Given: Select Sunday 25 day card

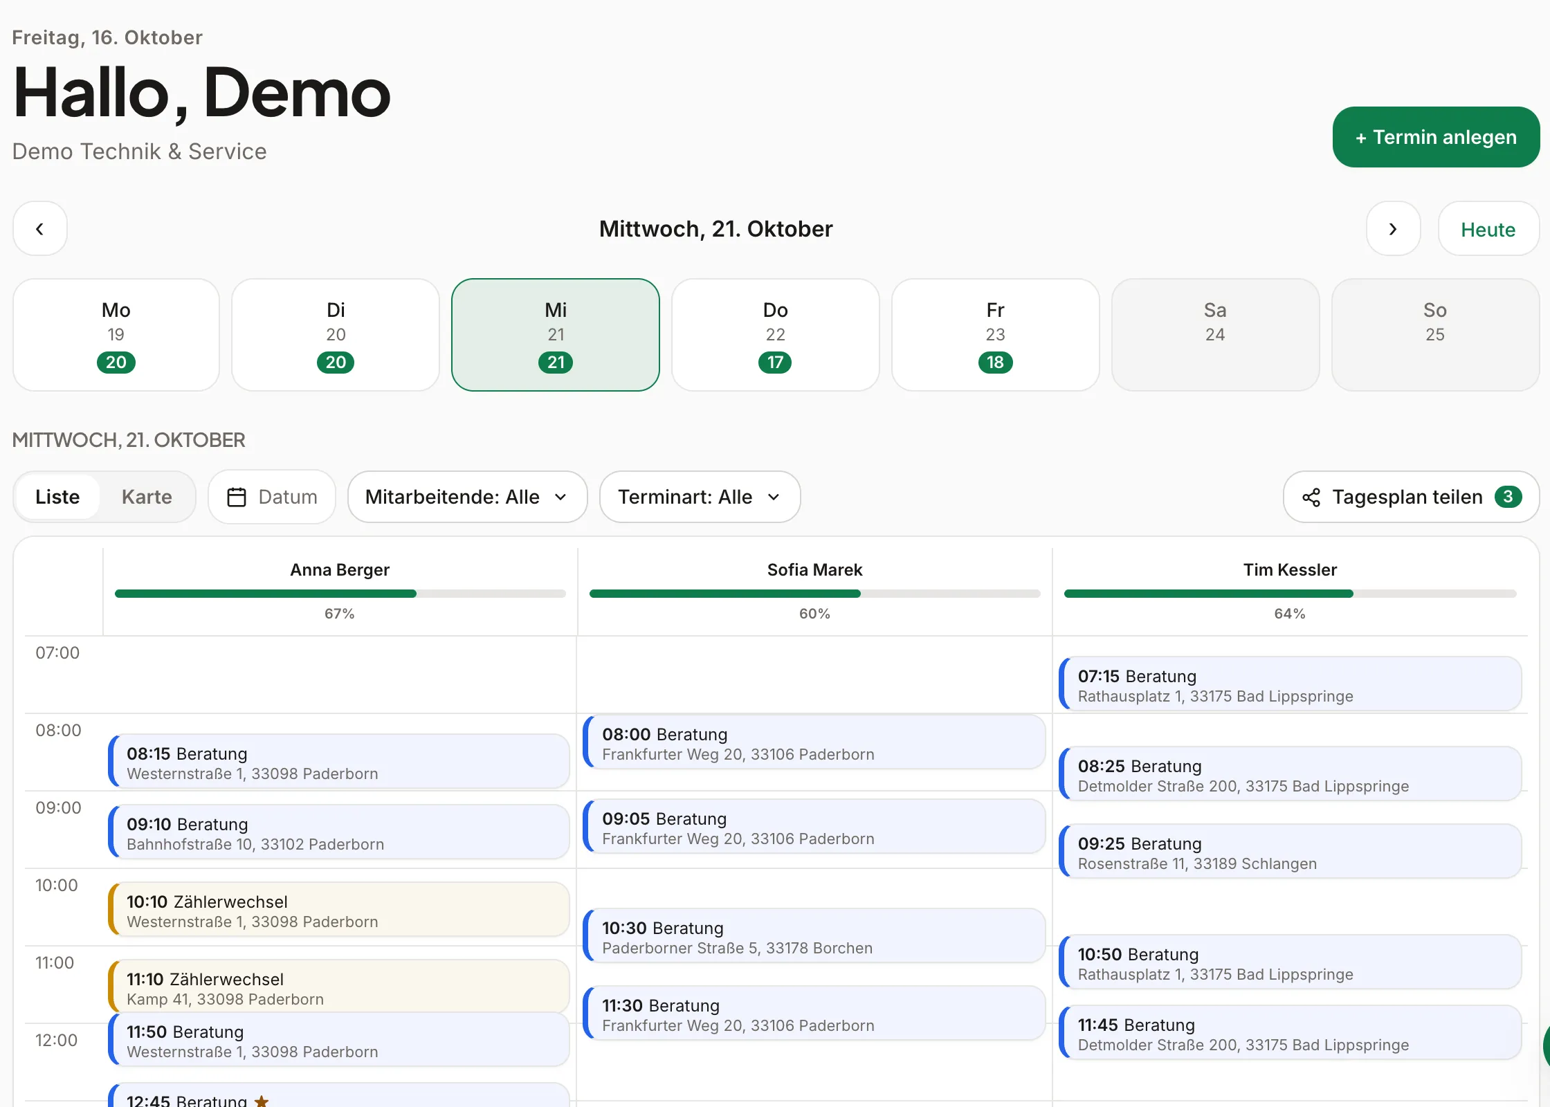Looking at the screenshot, I should coord(1435,335).
